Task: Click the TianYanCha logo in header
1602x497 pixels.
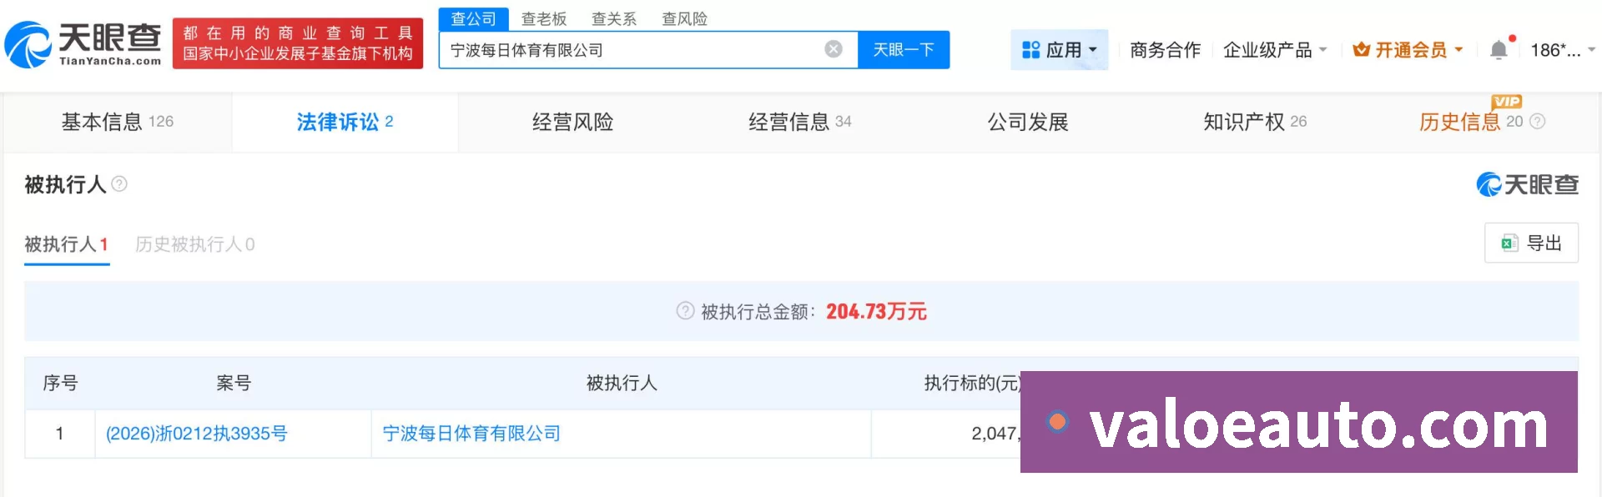Action: [83, 44]
